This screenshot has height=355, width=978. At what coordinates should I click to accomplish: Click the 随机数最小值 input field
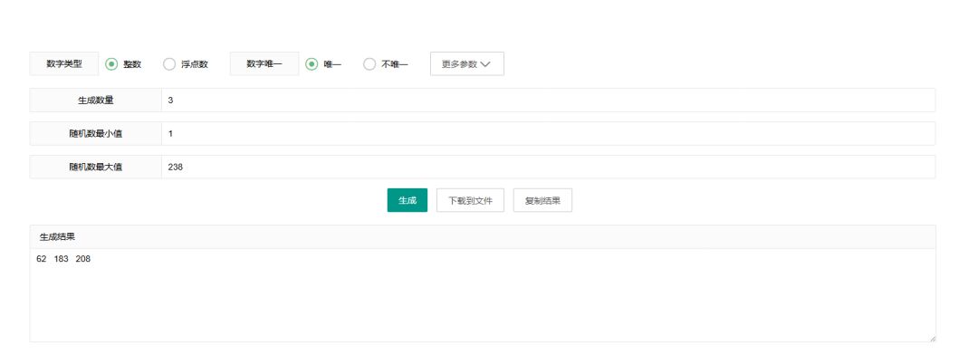click(x=548, y=133)
